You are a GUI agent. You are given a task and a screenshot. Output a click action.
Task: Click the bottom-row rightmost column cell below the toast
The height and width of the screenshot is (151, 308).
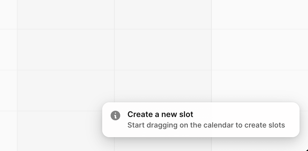(x=256, y=144)
